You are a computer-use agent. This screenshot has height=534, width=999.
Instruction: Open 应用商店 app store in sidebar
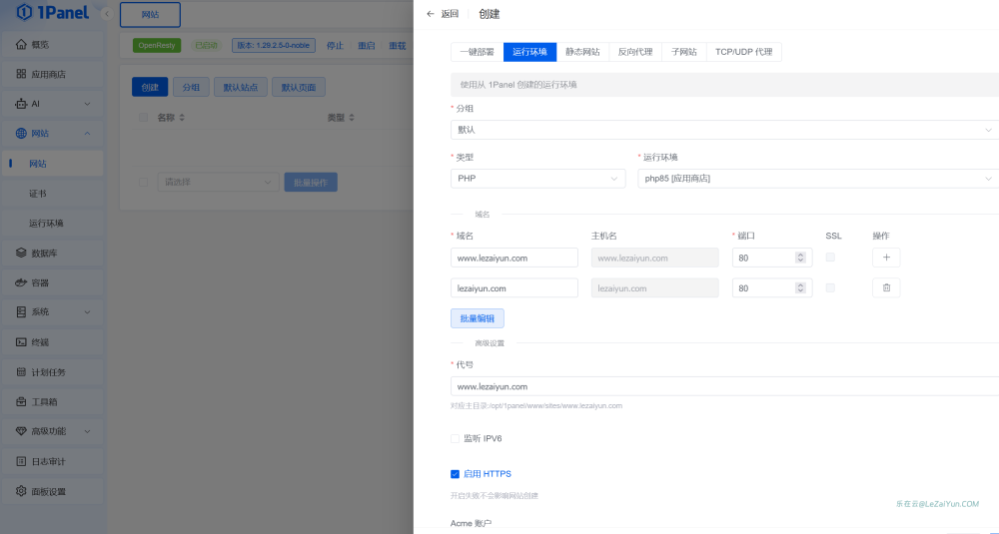[x=52, y=75]
